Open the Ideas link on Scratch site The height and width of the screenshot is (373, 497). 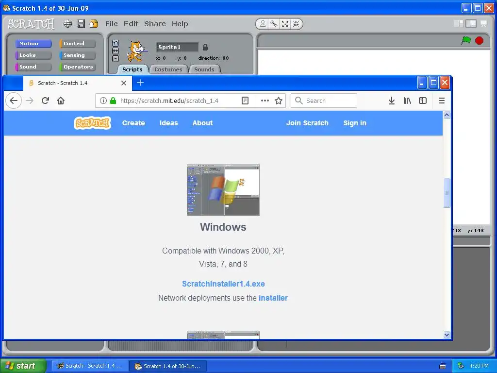[168, 123]
